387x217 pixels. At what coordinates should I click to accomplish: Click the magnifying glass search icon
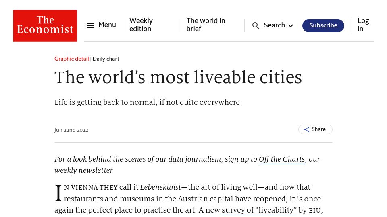[256, 25]
